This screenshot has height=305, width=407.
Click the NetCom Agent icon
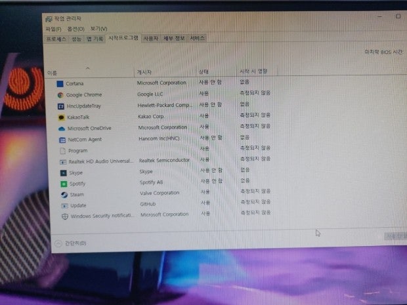(x=62, y=140)
